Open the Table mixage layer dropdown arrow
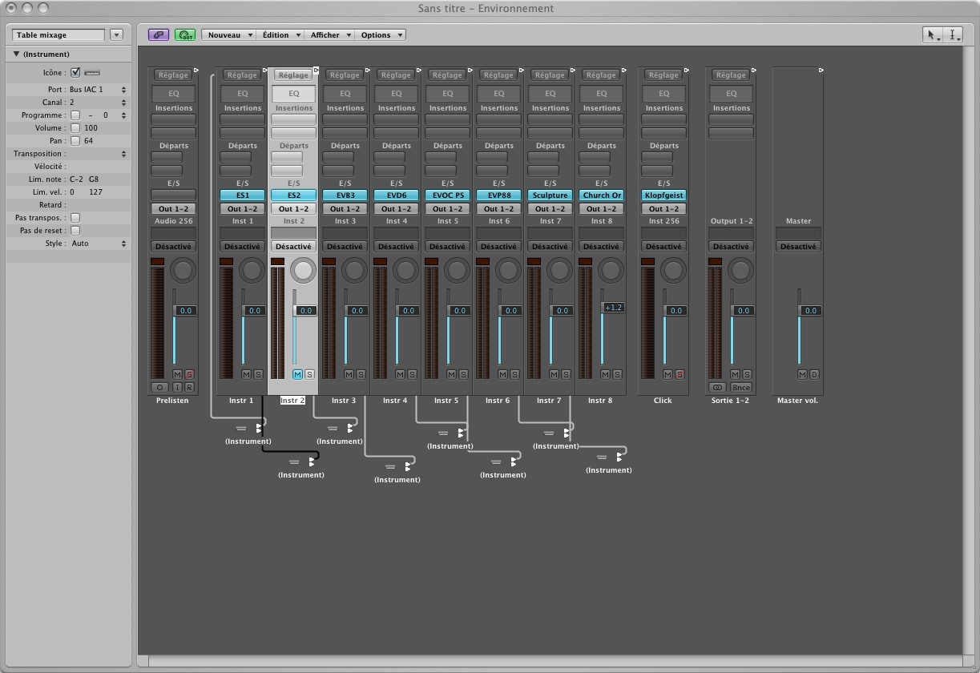Image resolution: width=980 pixels, height=673 pixels. coord(116,35)
